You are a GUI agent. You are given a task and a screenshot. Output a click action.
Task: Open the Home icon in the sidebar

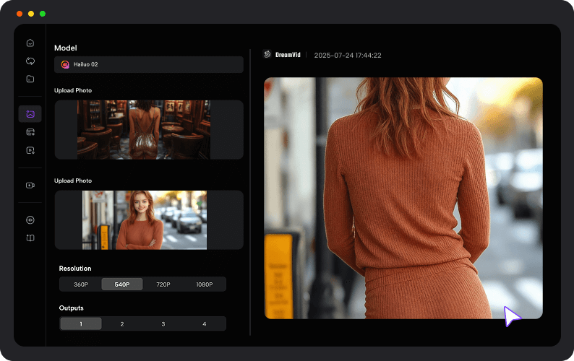(30, 43)
